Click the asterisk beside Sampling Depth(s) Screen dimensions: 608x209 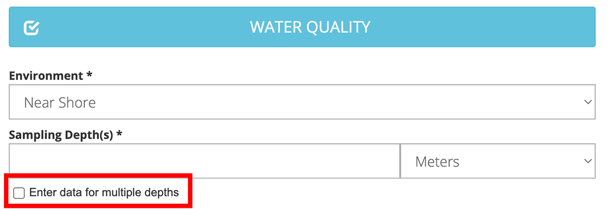(120, 135)
